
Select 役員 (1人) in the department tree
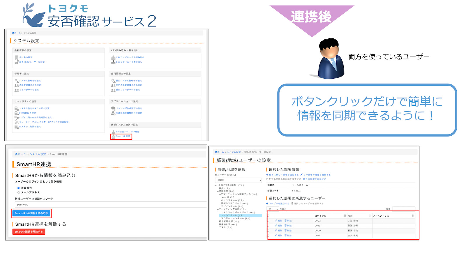coord(224,188)
